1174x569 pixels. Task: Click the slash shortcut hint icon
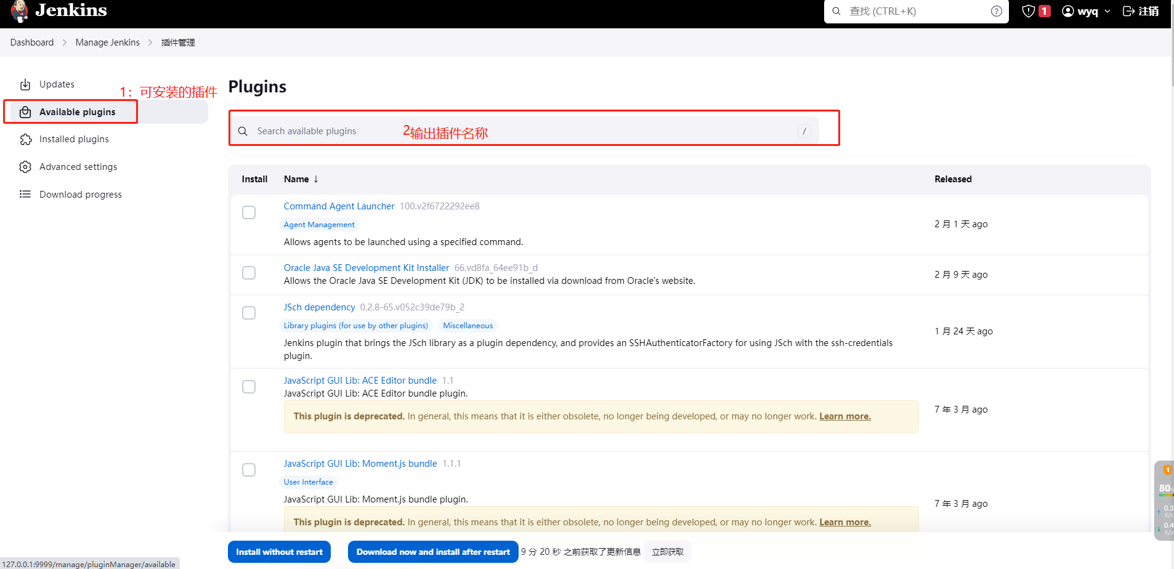coord(804,131)
